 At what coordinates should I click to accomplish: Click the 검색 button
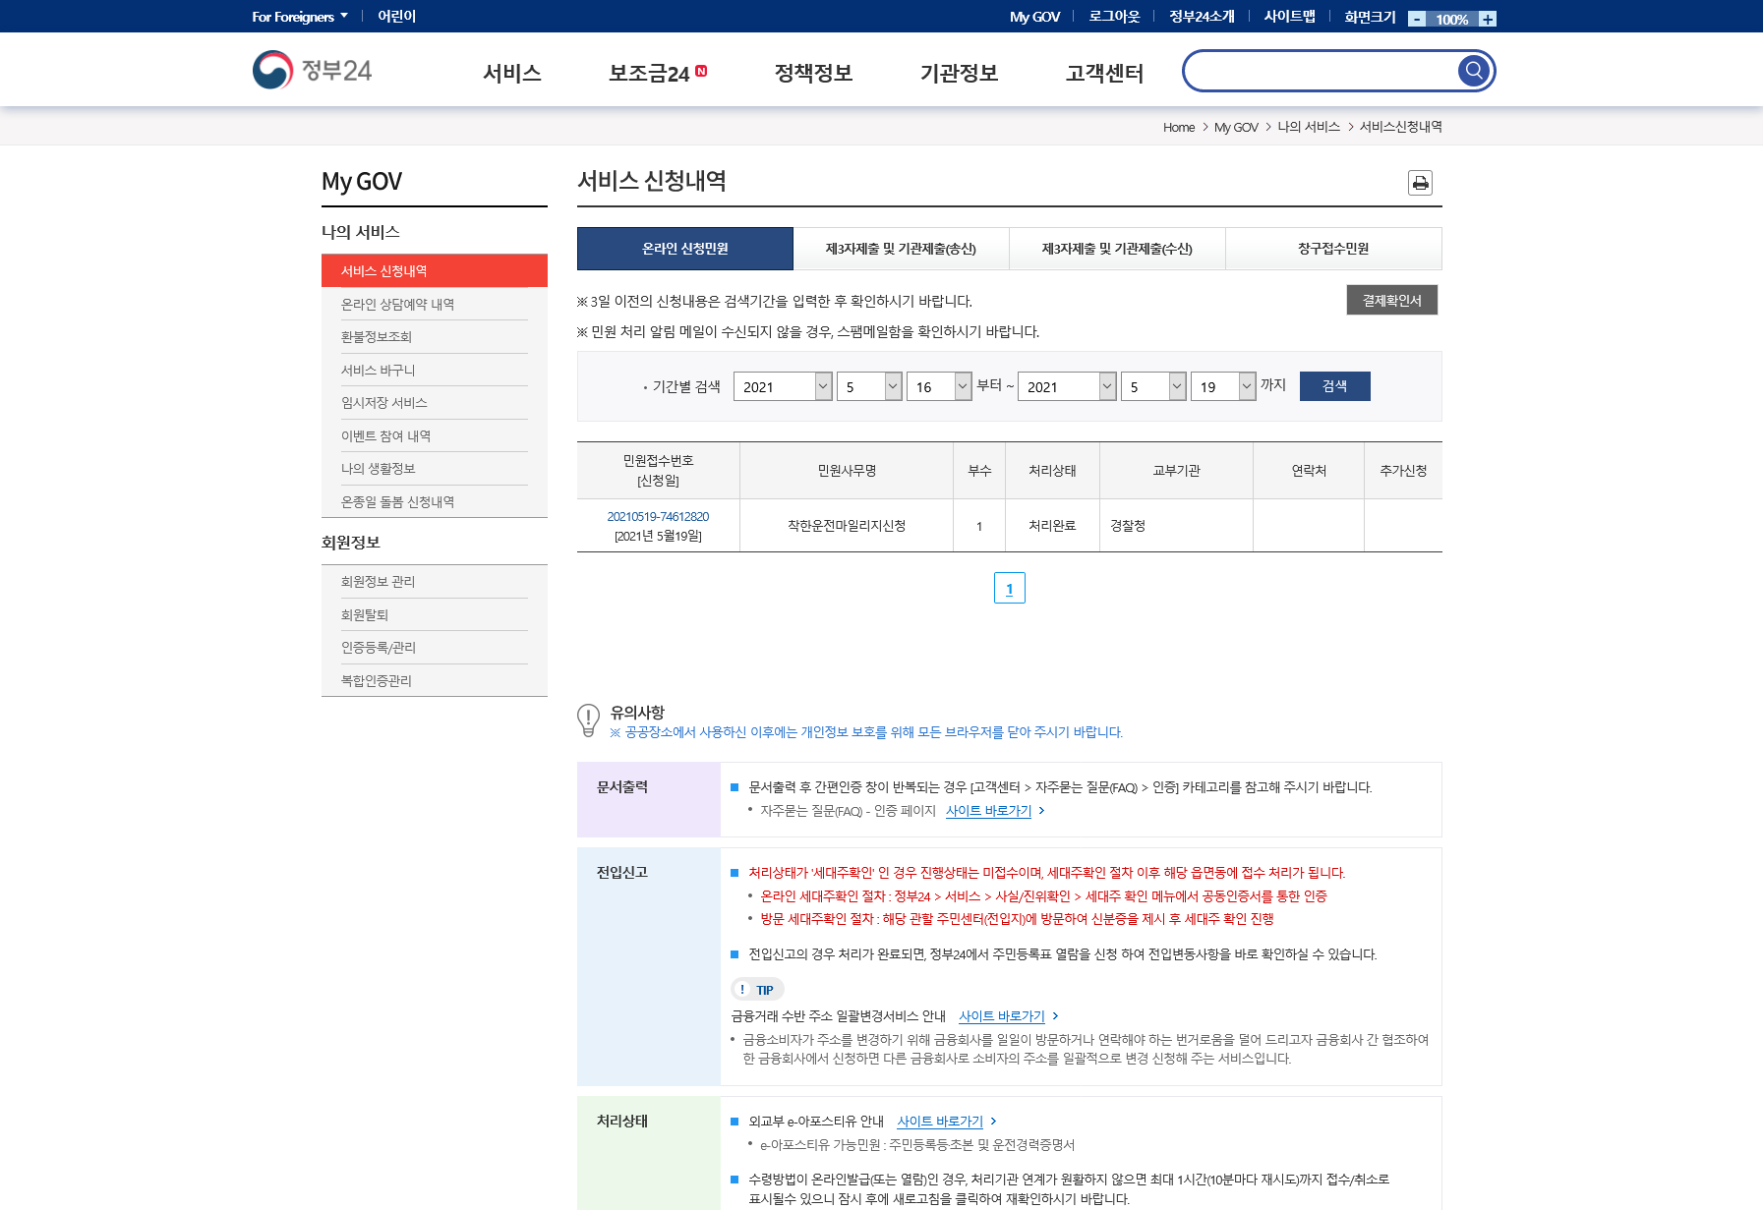click(1334, 386)
